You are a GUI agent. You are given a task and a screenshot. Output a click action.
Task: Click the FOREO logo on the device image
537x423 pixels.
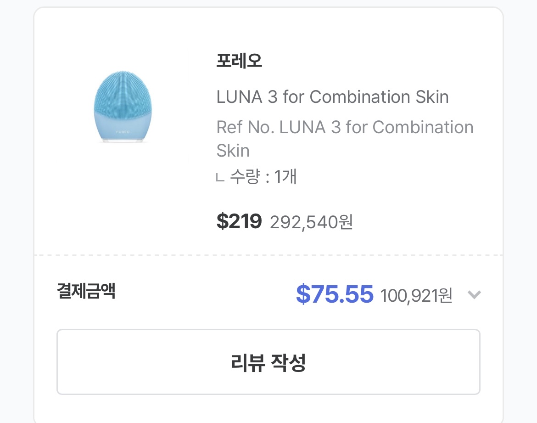click(x=123, y=132)
